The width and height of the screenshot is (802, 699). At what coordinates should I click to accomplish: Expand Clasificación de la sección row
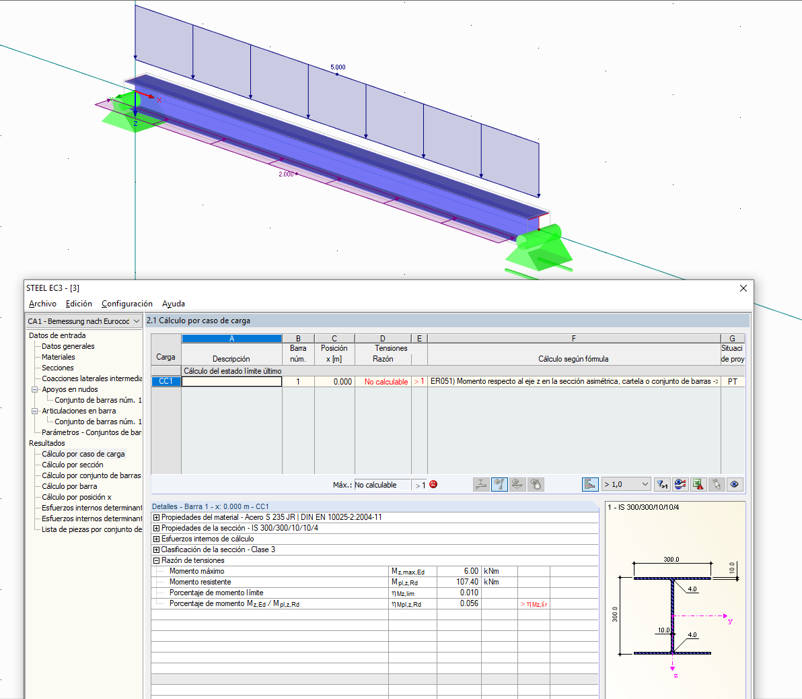(x=157, y=550)
